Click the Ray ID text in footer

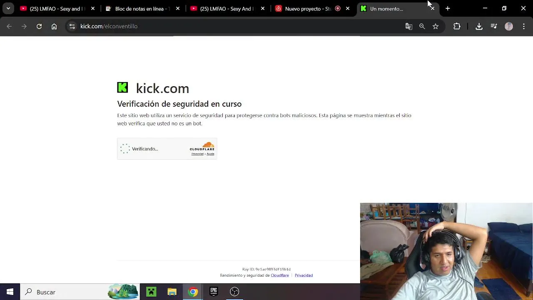click(266, 269)
